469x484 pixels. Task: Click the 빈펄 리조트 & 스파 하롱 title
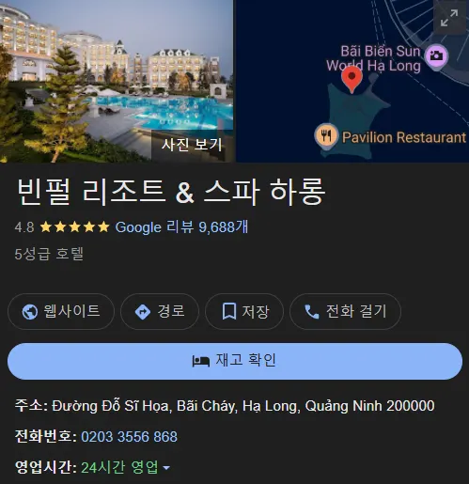171,192
